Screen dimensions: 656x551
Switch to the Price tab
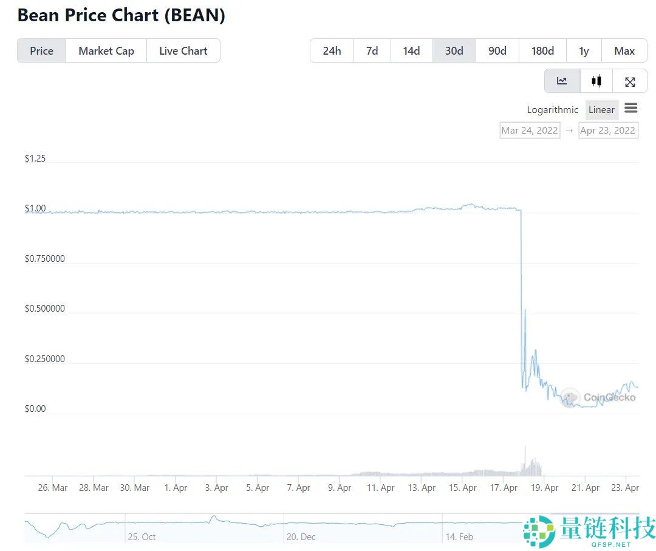(x=41, y=51)
